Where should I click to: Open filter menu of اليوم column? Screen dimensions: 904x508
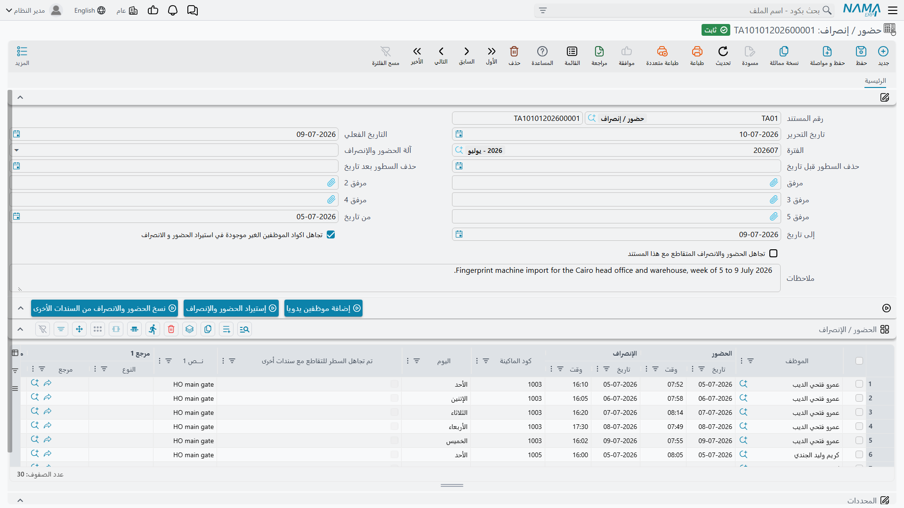coord(417,361)
